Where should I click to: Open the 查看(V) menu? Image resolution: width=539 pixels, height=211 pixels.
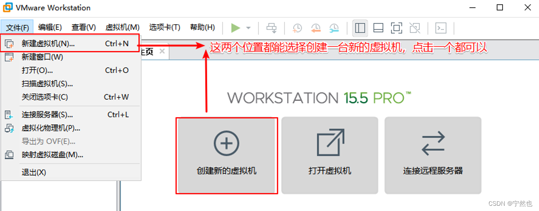(84, 28)
